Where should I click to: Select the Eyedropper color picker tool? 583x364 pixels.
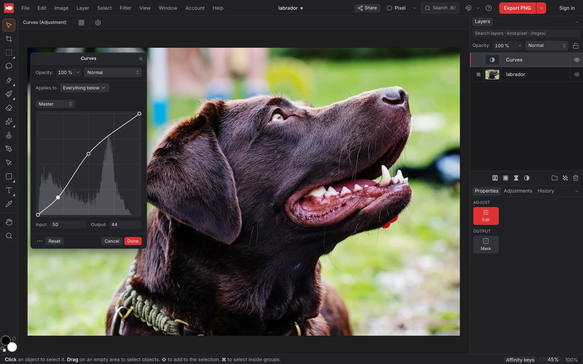click(9, 204)
